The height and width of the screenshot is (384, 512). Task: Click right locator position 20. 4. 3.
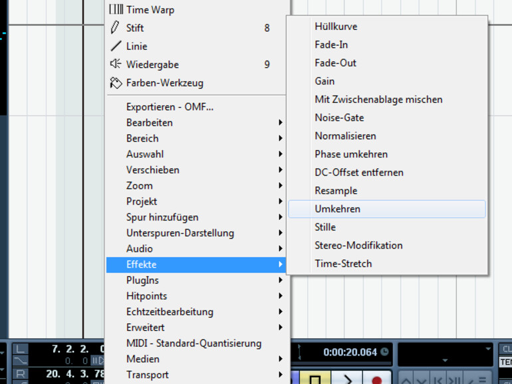pyautogui.click(x=68, y=374)
